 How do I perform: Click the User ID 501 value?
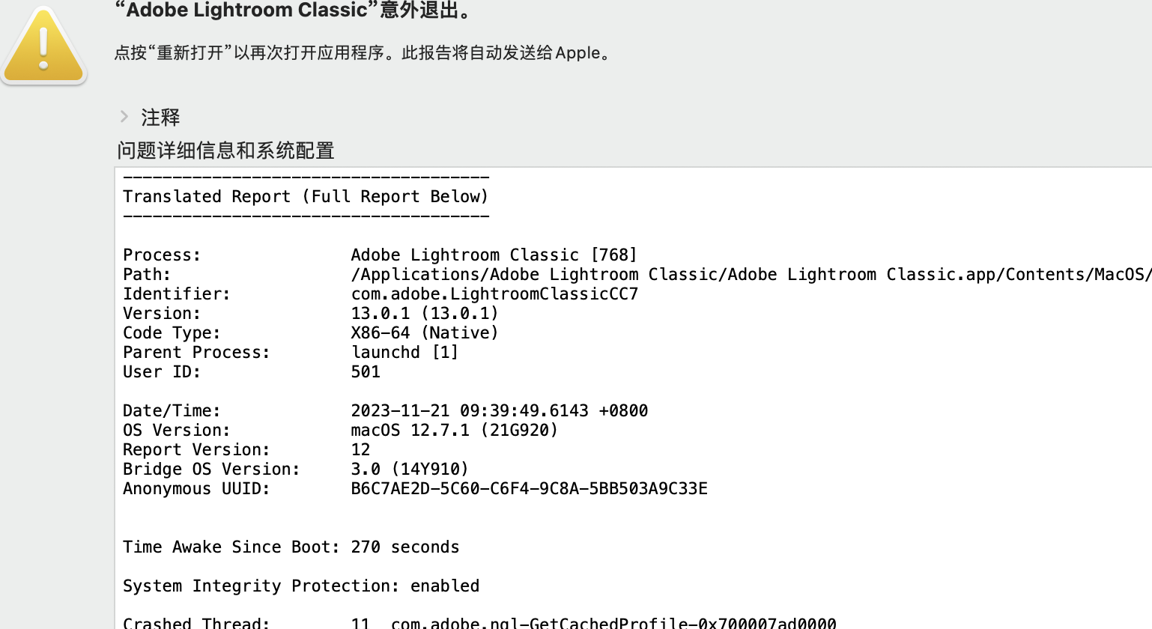(366, 372)
